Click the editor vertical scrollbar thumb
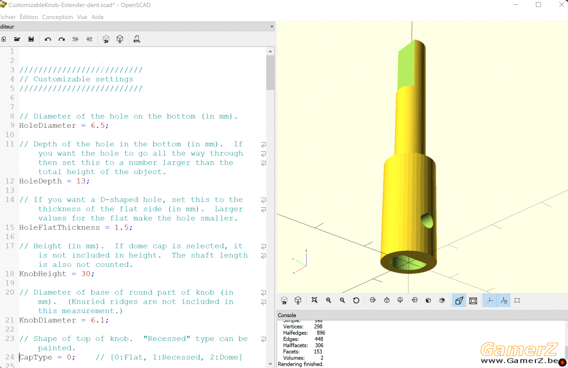 [x=270, y=72]
